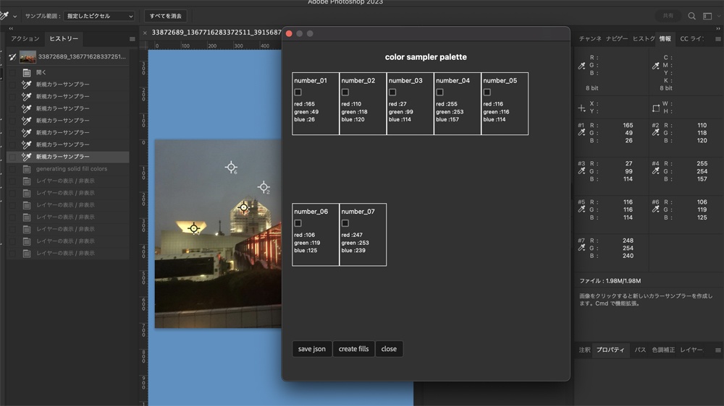Screen dimensions: 724x406
Task: Switch to the パス tab
Action: tap(640, 350)
